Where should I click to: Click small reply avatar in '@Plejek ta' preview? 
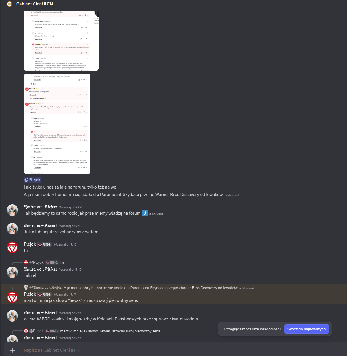26,263
